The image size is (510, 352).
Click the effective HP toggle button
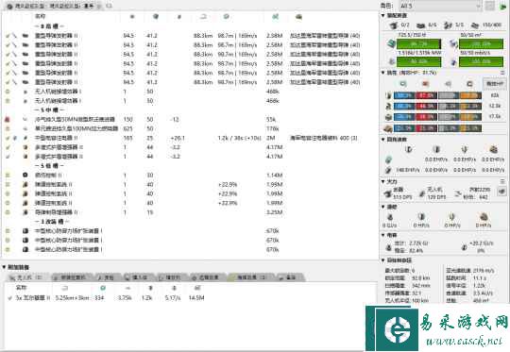(x=494, y=84)
